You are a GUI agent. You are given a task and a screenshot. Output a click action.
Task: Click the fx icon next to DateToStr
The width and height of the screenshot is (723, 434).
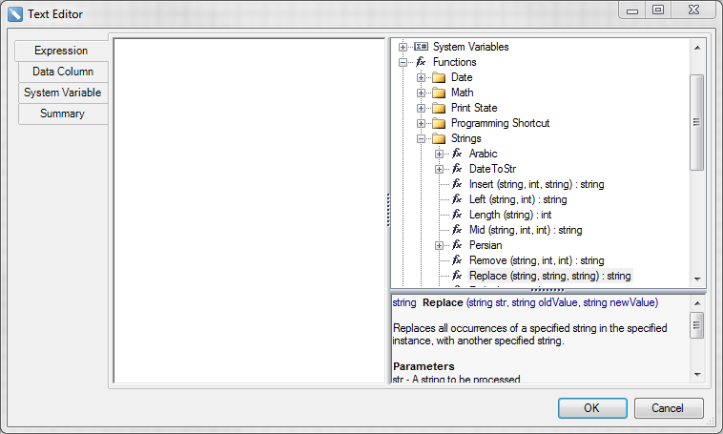click(x=457, y=169)
